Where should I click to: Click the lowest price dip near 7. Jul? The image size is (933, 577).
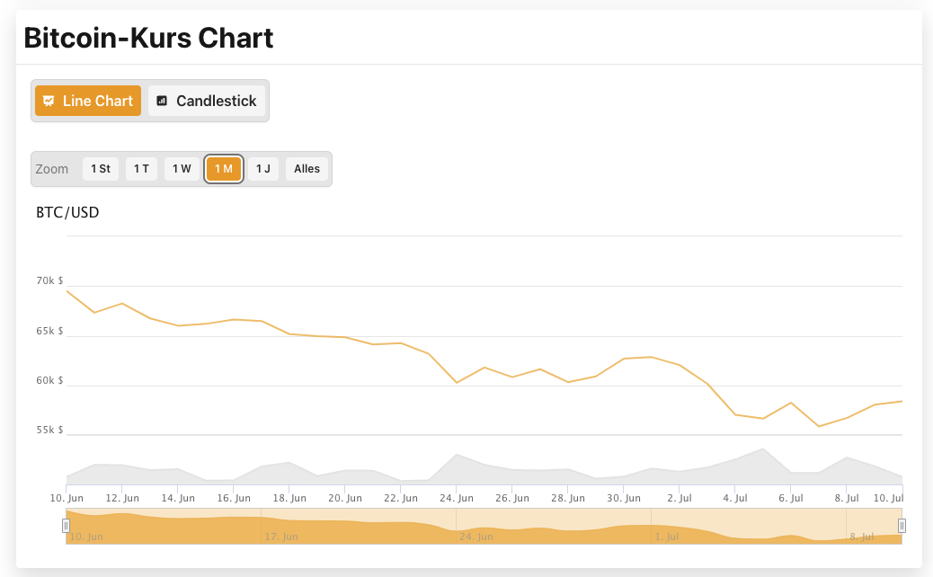pyautogui.click(x=819, y=426)
